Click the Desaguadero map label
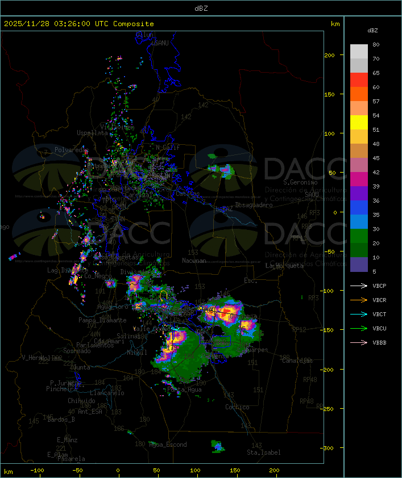402x478 pixels. 254,205
